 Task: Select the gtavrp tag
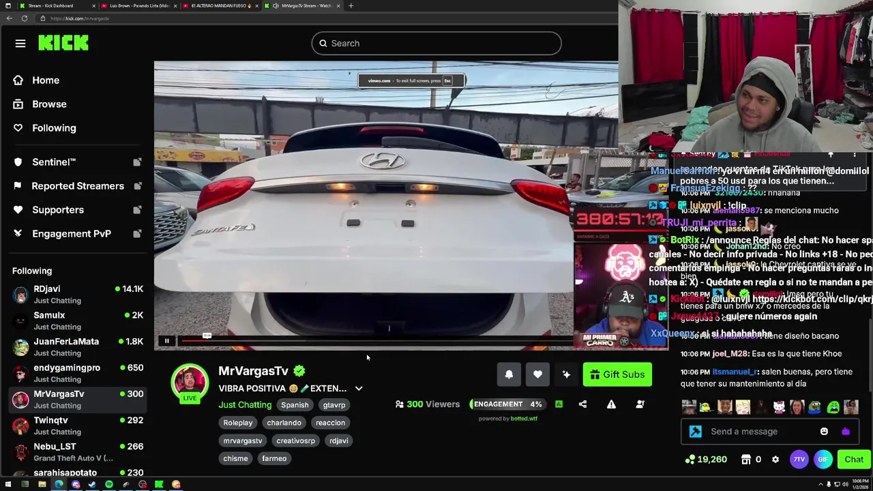(x=334, y=405)
